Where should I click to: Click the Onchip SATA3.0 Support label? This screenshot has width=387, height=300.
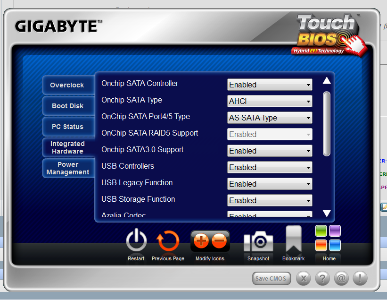142,150
